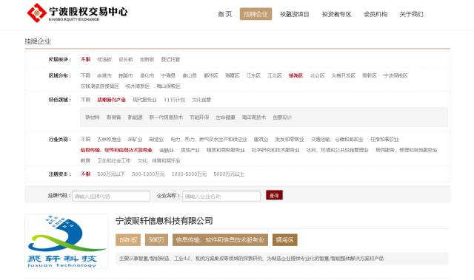This screenshot has height=280, width=474.
Task: Filter region by 江东区
Action: [x=253, y=75]
